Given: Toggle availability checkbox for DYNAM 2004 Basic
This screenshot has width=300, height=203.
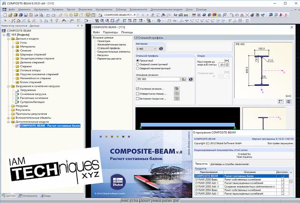Looking at the screenshot, I should click(283, 190).
